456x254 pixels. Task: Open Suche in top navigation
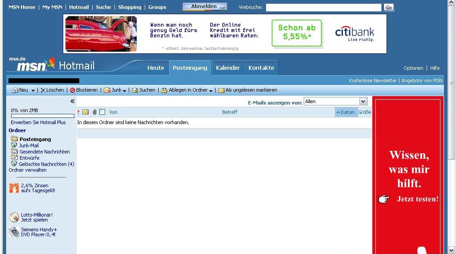coord(103,7)
